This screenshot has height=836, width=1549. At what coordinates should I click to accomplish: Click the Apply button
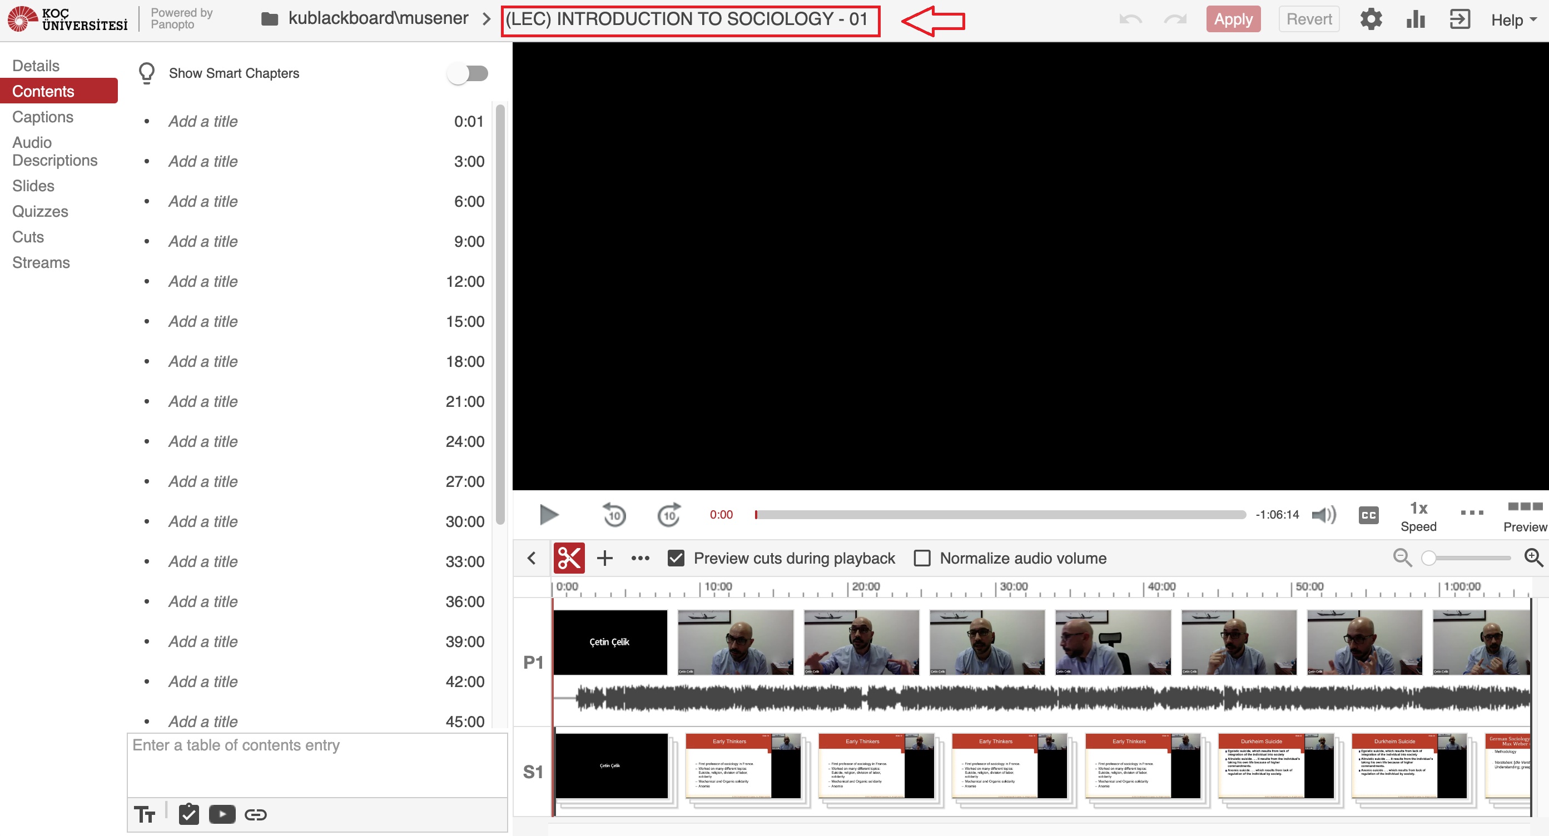(x=1232, y=19)
